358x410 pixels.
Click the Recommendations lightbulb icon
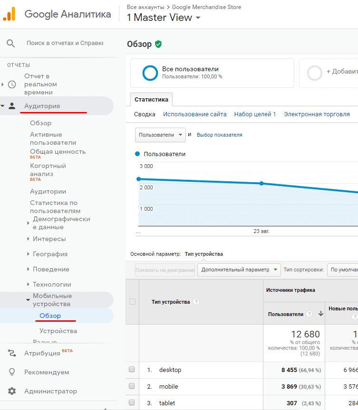[x=12, y=372]
